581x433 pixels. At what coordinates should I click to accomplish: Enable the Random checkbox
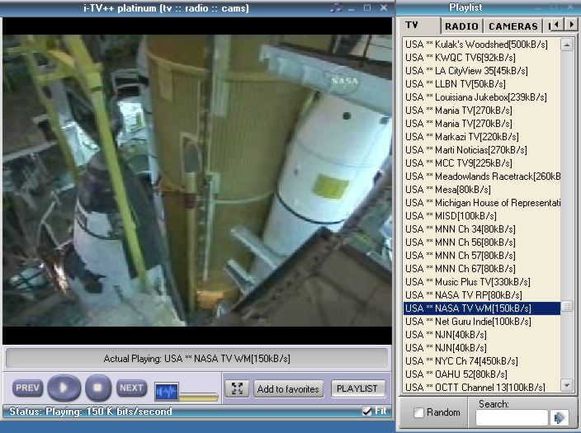pos(418,412)
